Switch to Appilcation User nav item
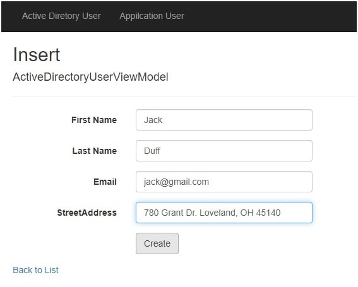The image size is (358, 287). click(x=152, y=16)
